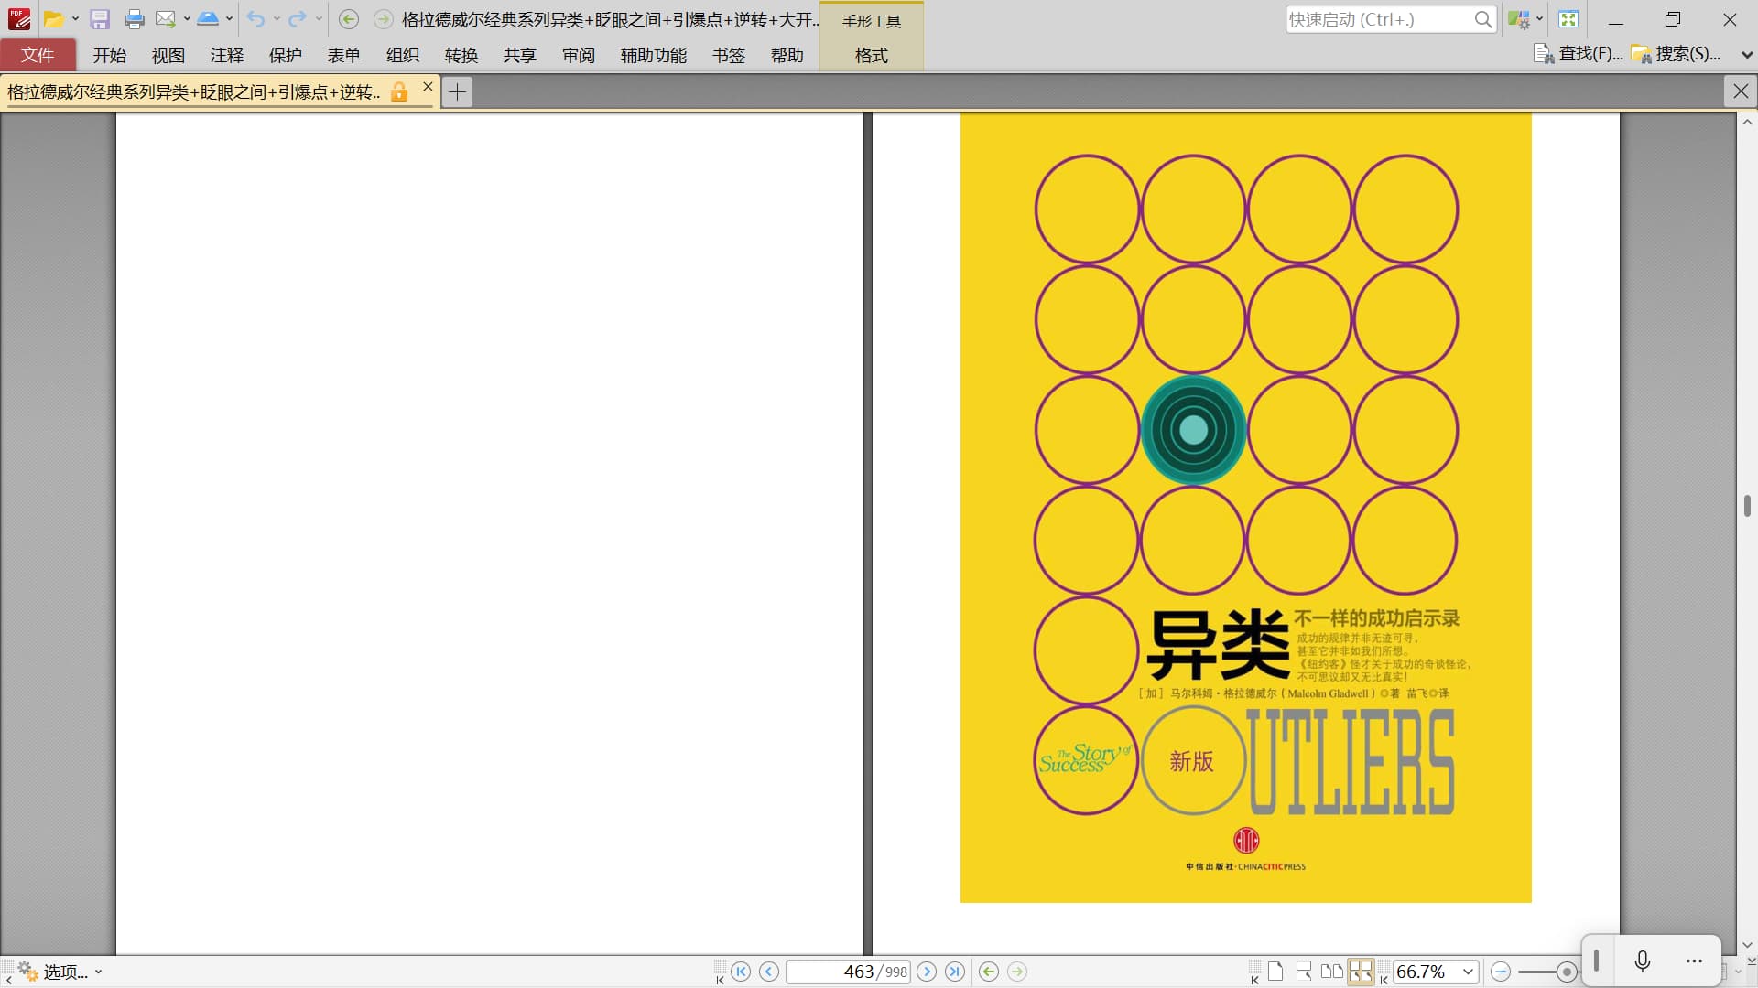Click the Print icon in quick toolbar
The image size is (1758, 988).
(134, 19)
